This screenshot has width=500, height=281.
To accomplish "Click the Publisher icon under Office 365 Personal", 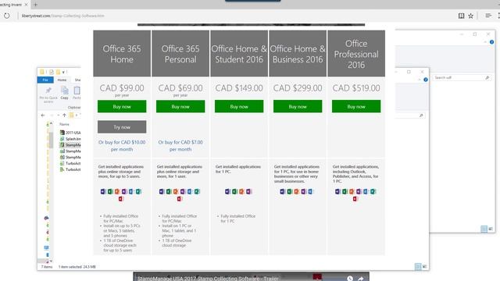I will [197, 191].
